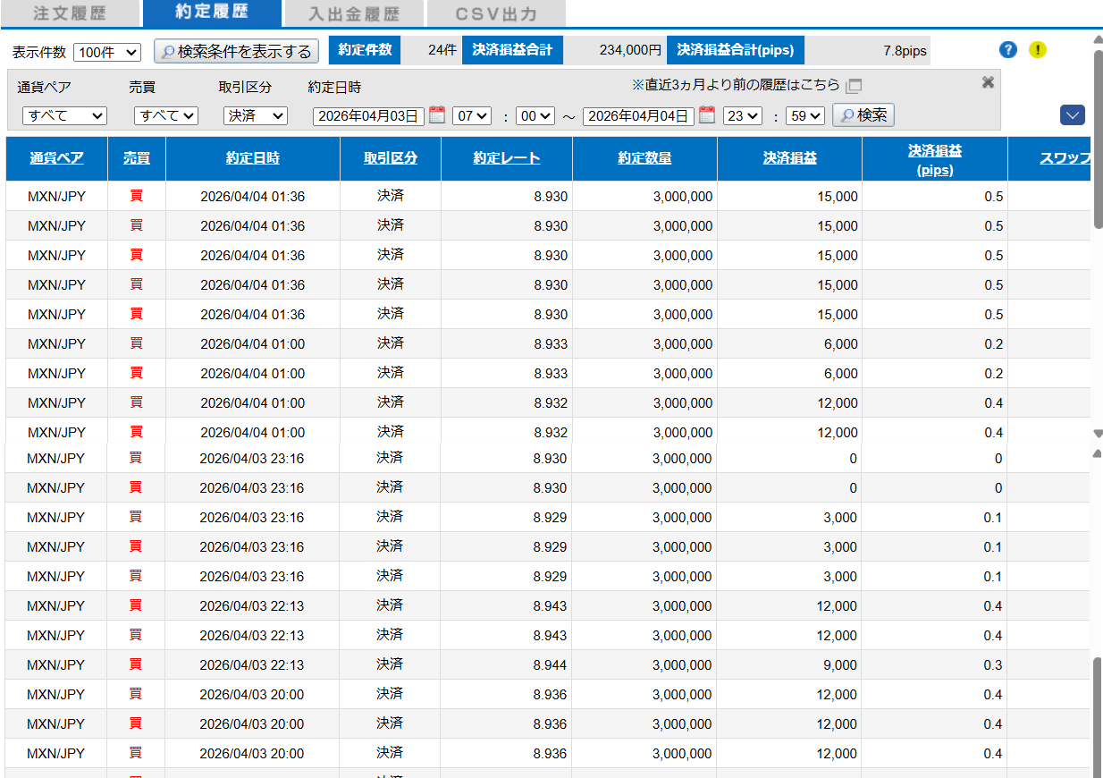The image size is (1103, 778).
Task: Open the 売買 filter dropdown
Action: (165, 116)
